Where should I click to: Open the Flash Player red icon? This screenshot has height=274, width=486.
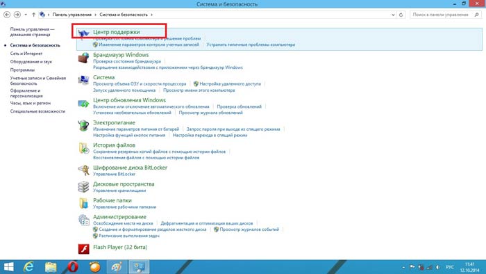pos(83,248)
